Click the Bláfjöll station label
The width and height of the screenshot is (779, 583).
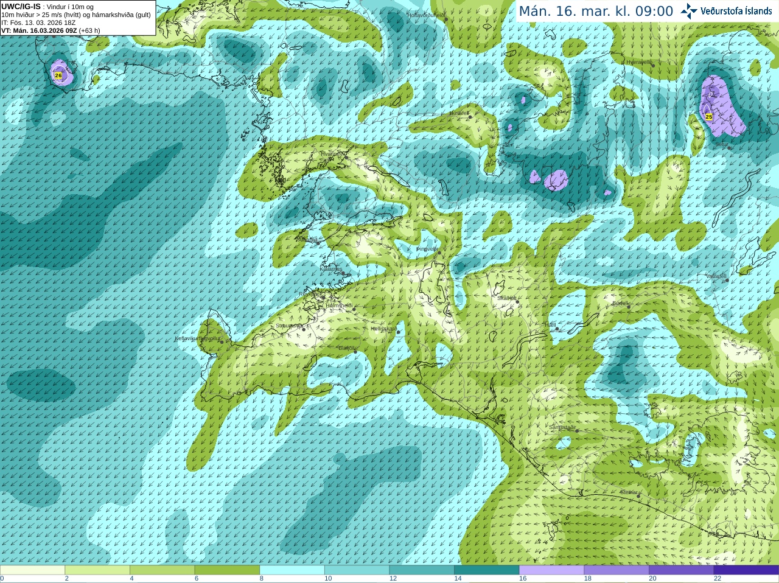[346, 348]
